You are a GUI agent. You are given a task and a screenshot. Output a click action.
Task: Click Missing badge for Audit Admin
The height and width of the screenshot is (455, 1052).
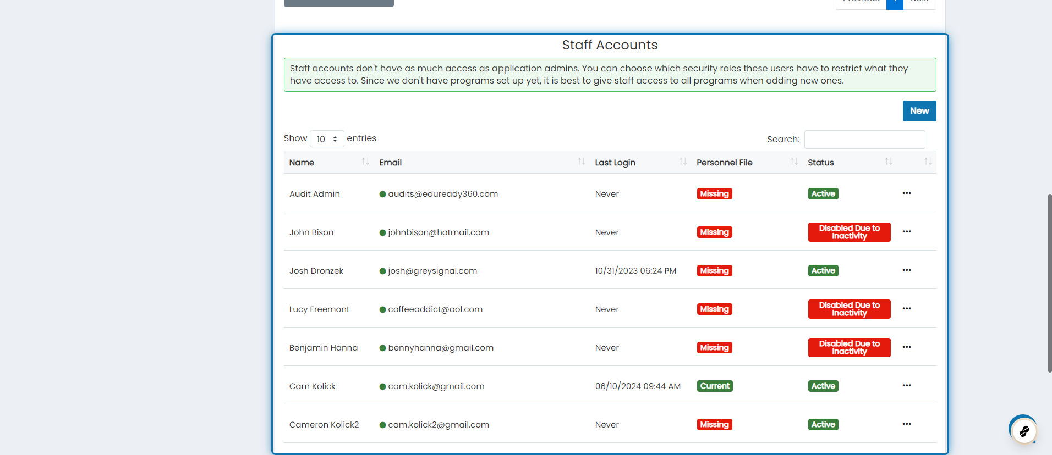[x=714, y=193]
